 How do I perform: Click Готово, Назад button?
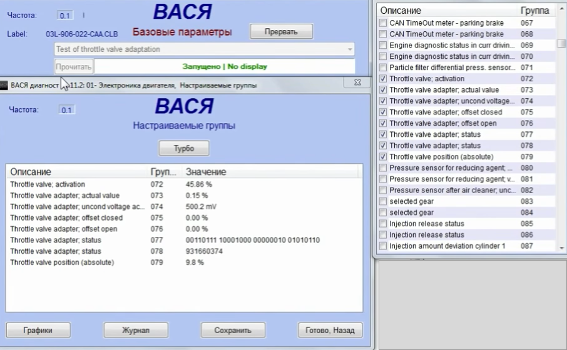[x=330, y=330]
